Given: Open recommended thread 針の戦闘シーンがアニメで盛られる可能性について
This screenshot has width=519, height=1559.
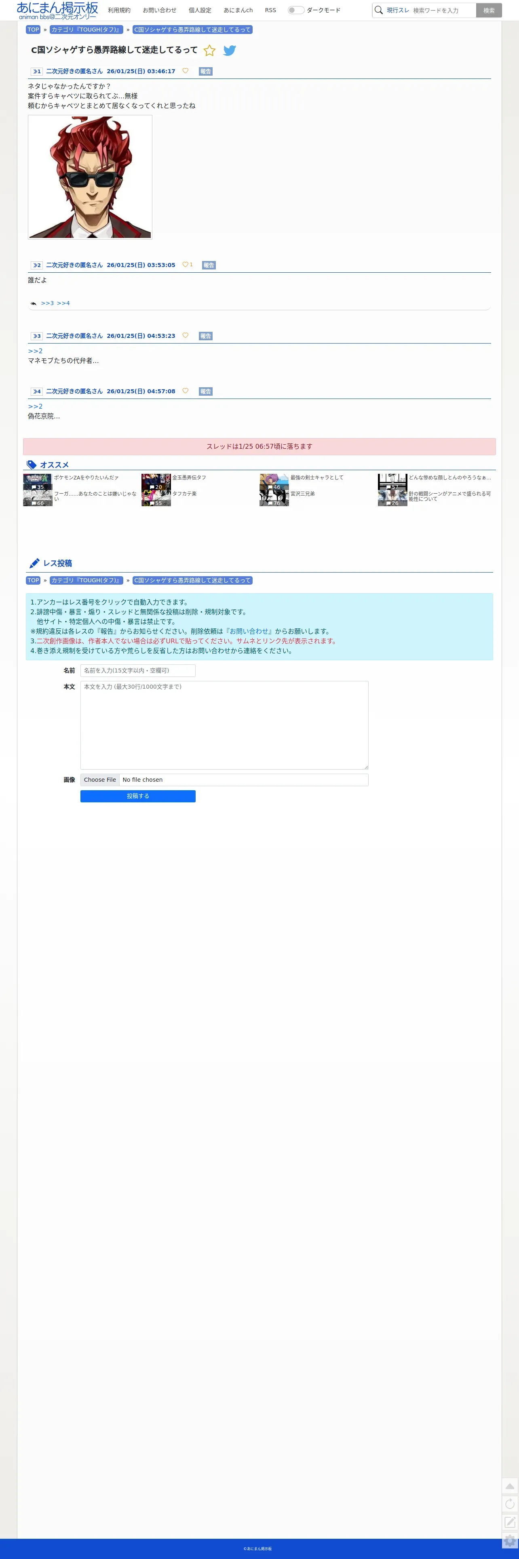Looking at the screenshot, I should 449,496.
